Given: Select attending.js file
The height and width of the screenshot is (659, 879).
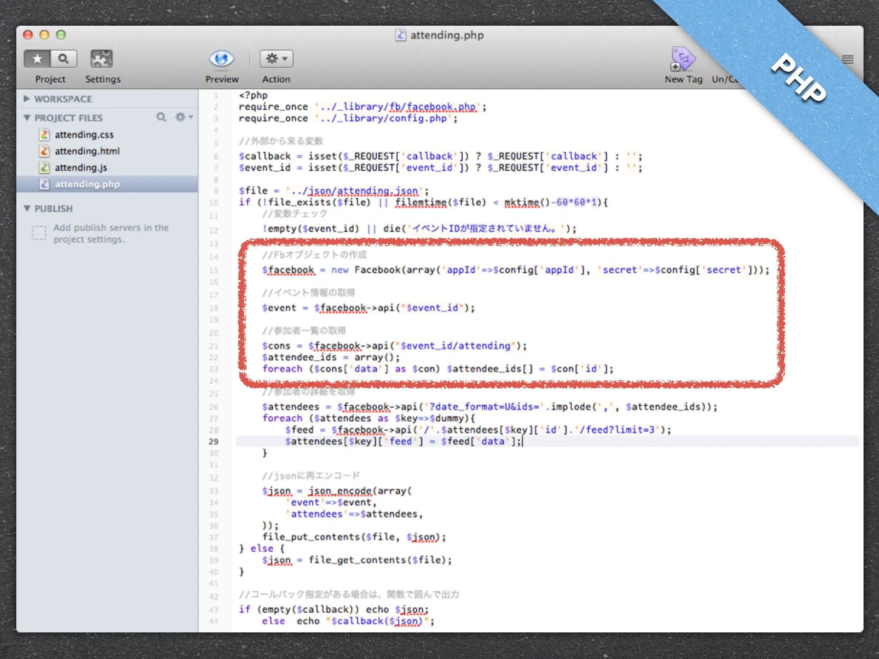Looking at the screenshot, I should point(81,167).
